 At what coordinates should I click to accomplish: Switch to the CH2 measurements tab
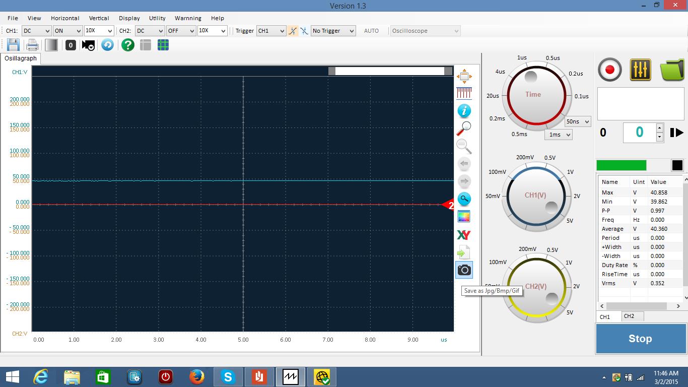(x=629, y=316)
